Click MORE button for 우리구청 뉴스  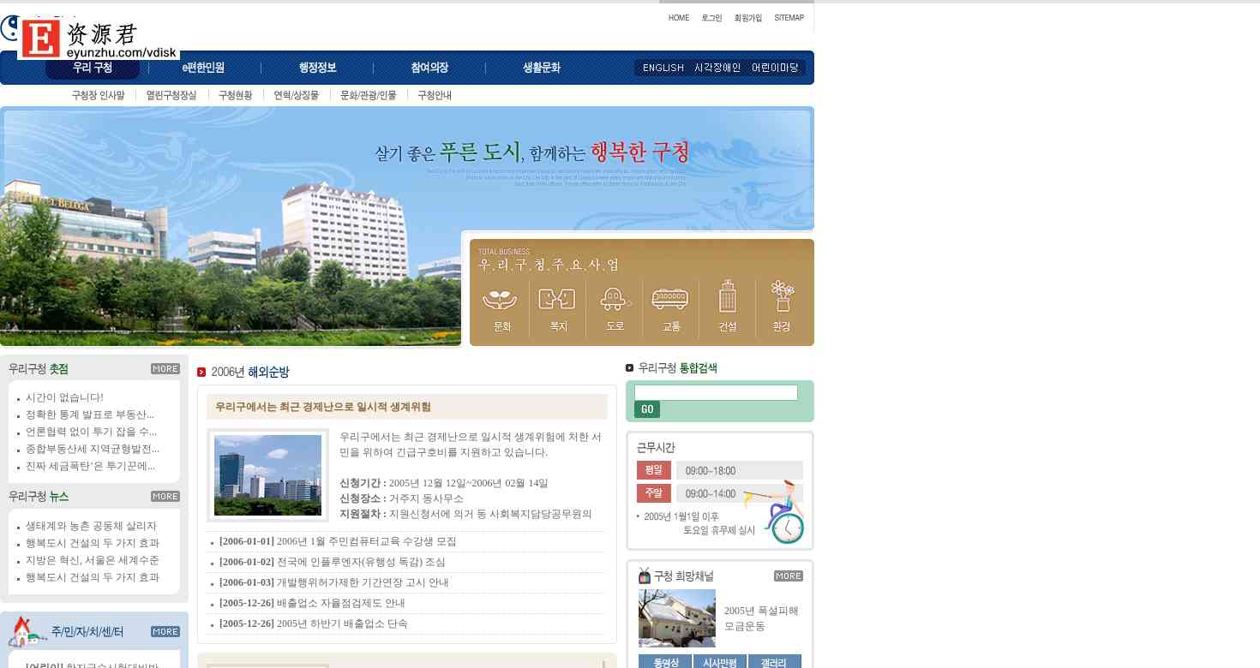pyautogui.click(x=165, y=497)
